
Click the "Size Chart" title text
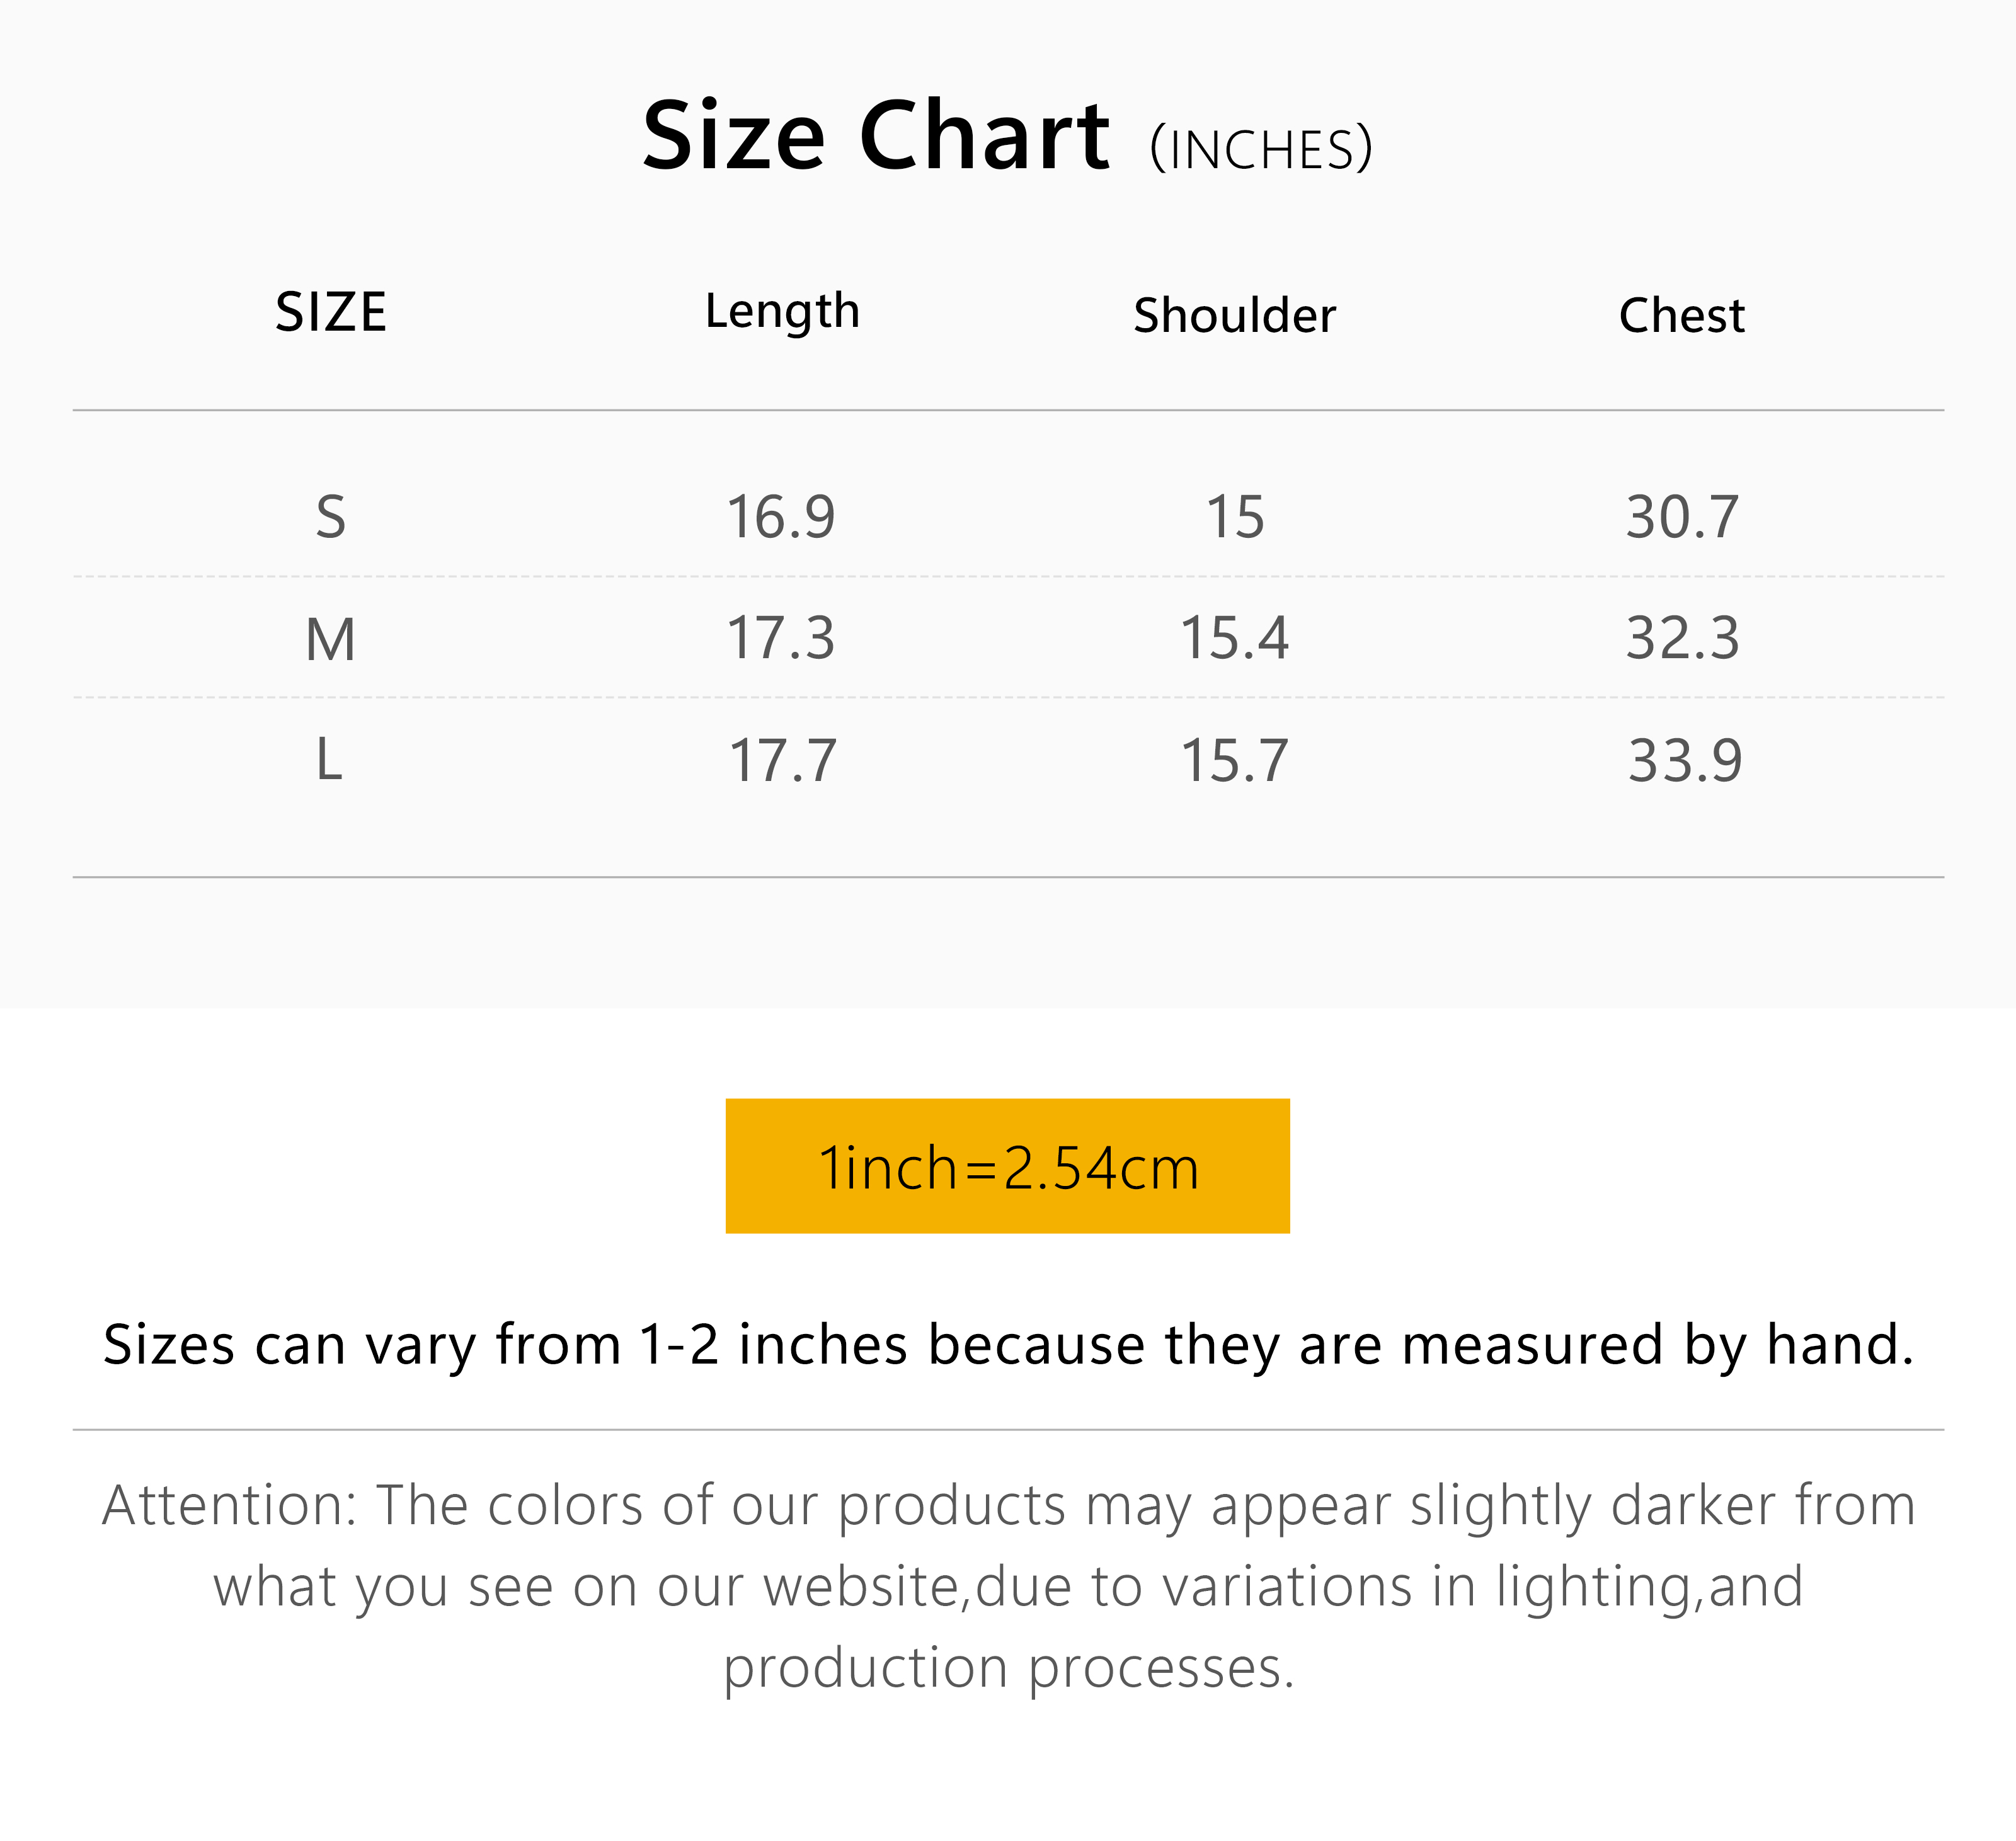pos(875,137)
